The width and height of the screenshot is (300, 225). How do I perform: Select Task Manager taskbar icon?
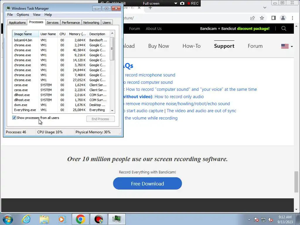[117, 219]
